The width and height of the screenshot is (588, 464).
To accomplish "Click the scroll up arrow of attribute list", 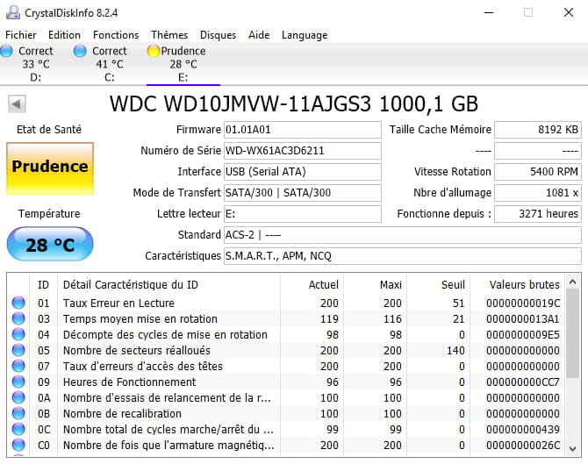I will point(572,282).
